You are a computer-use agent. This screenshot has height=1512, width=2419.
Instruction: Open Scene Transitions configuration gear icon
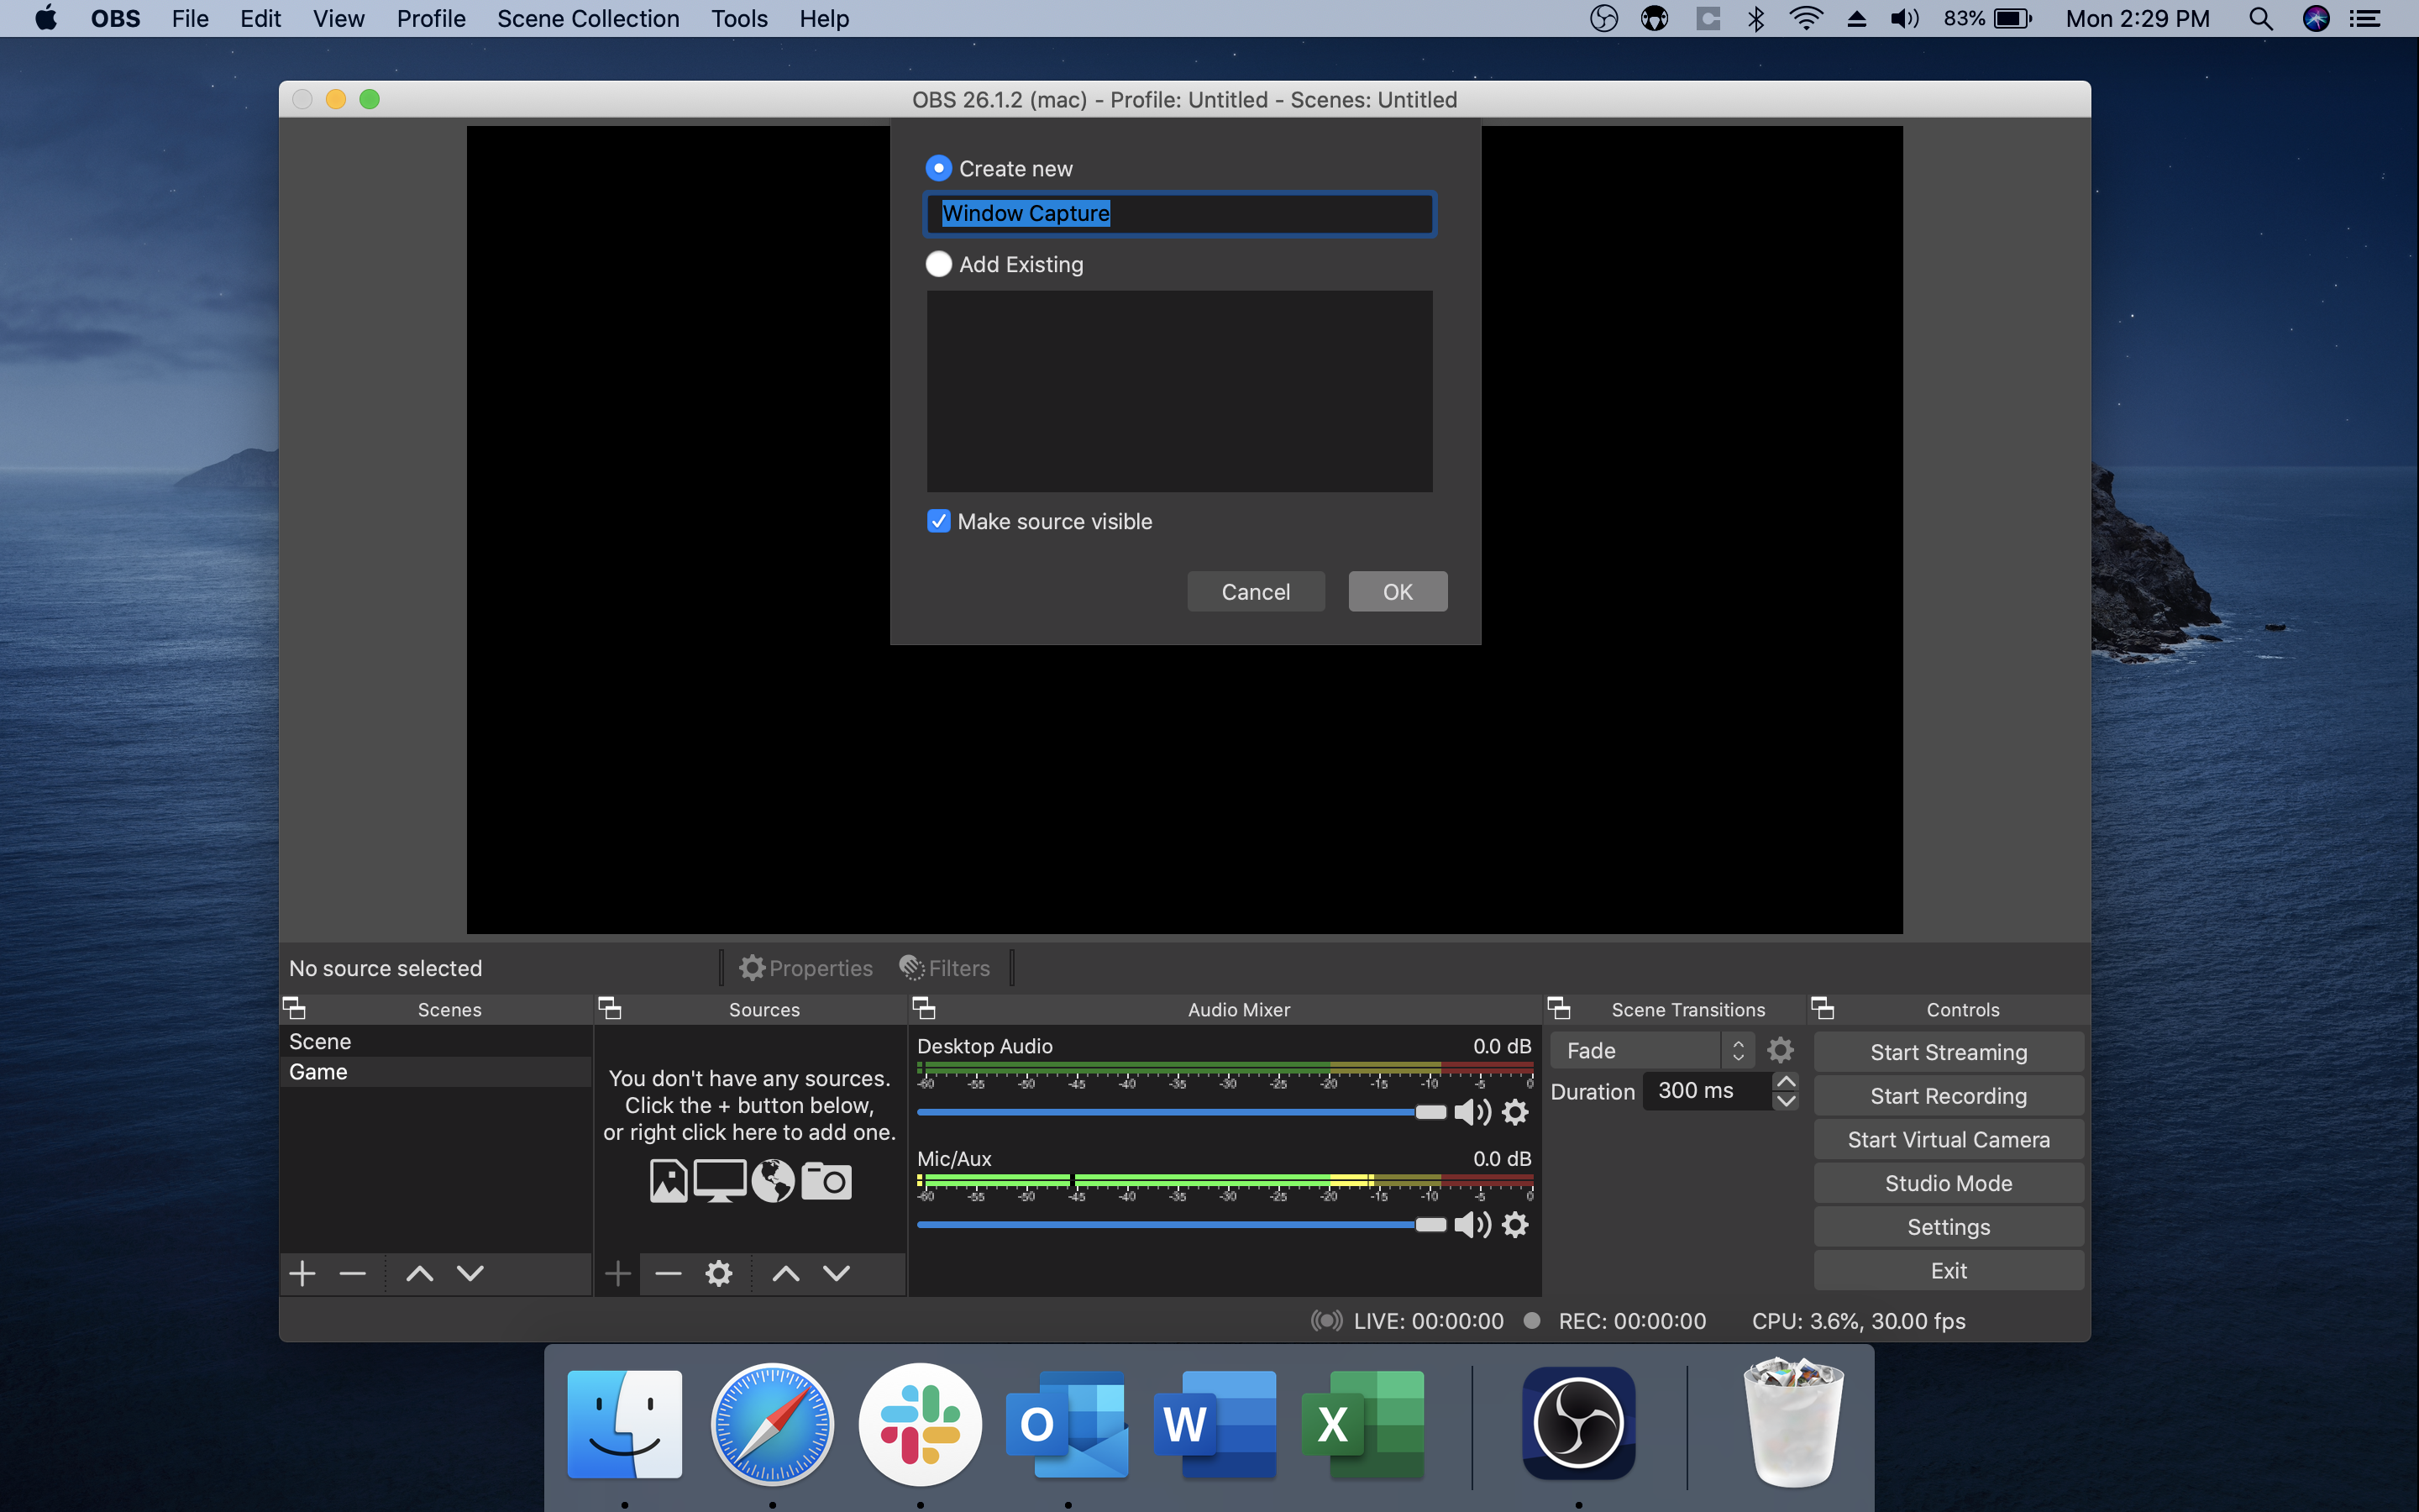pyautogui.click(x=1781, y=1050)
